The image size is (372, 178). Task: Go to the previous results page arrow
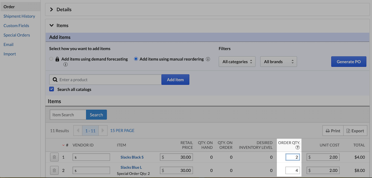pyautogui.click(x=78, y=131)
